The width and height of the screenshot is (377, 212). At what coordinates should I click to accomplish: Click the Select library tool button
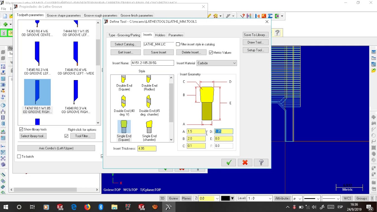click(x=33, y=136)
